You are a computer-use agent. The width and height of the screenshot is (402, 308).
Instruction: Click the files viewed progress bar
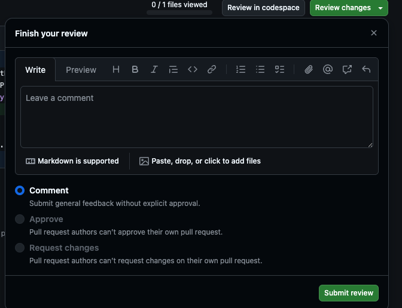point(179,13)
